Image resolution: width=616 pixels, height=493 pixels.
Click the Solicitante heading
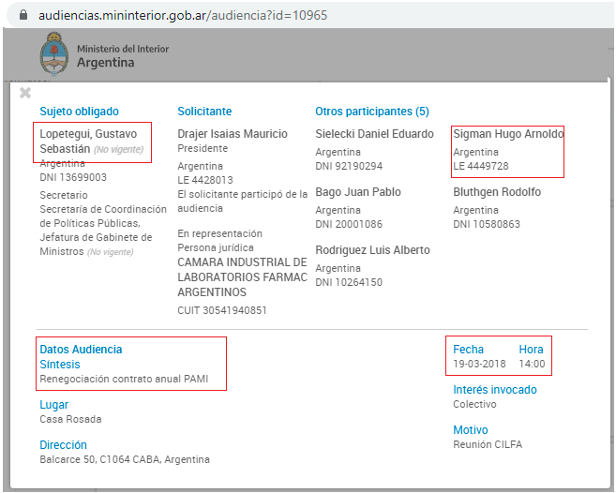pos(204,112)
